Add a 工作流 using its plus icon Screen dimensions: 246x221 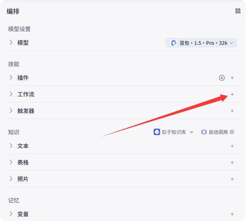232,94
